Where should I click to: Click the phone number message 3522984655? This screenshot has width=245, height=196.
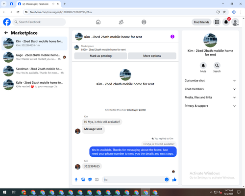coord(92,166)
